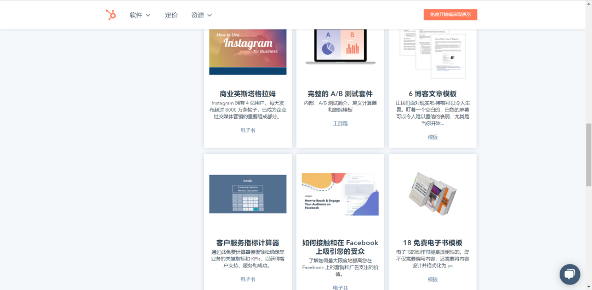The image size is (592, 290).
Task: Open the blog post templates thumbnail
Action: pos(432,54)
